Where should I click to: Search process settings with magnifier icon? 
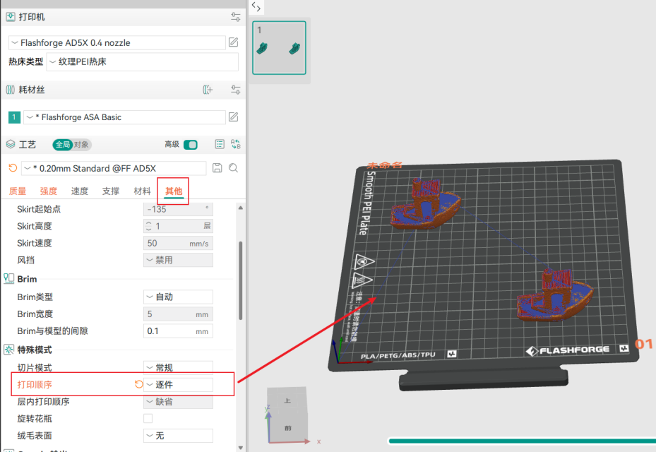(x=233, y=168)
